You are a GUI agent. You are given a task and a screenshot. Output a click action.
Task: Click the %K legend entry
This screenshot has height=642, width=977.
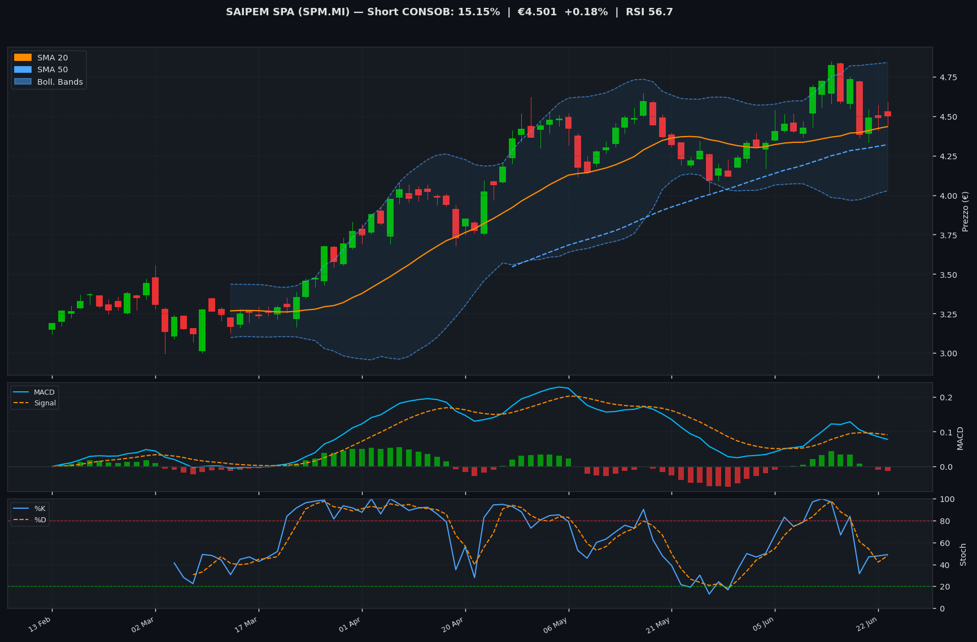pyautogui.click(x=30, y=509)
